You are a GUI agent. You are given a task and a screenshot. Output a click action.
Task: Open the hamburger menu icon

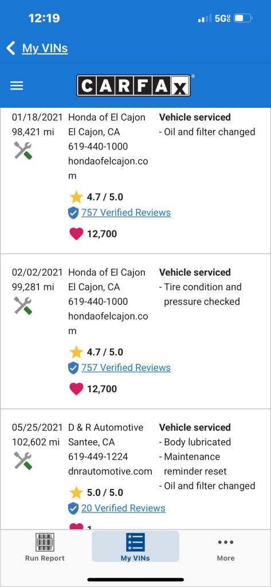click(x=17, y=86)
